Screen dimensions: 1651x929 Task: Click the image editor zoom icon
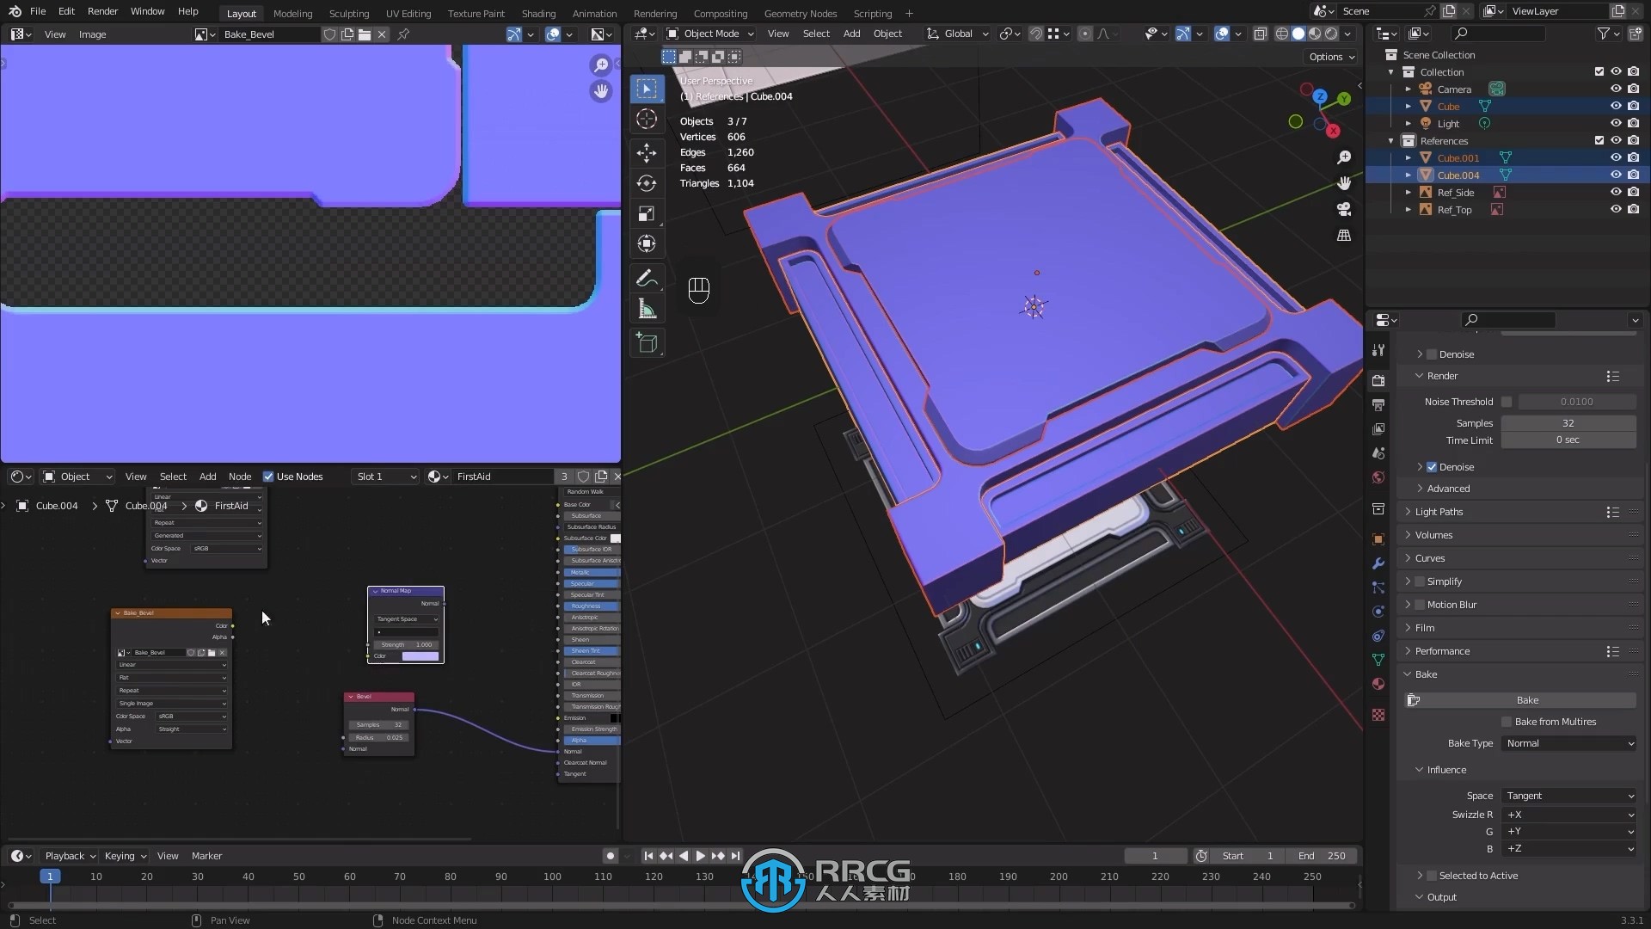pos(601,65)
